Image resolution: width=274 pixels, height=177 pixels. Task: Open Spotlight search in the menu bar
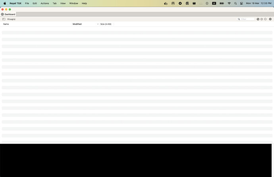pos(235,3)
